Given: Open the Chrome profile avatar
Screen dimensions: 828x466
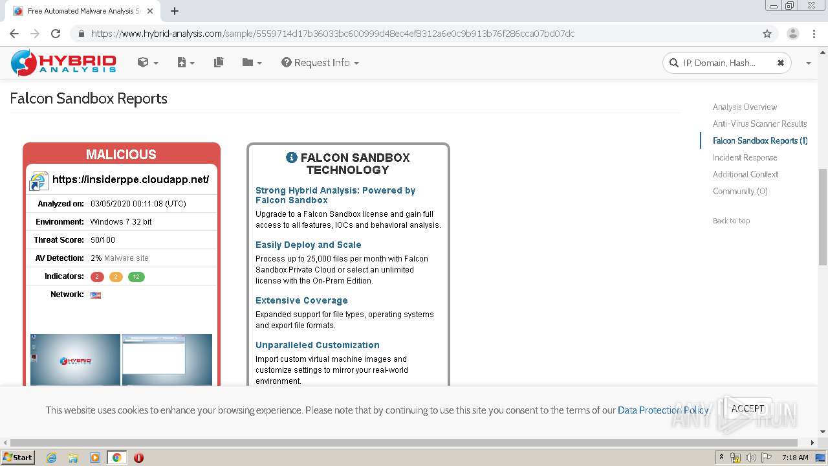Looking at the screenshot, I should (792, 34).
